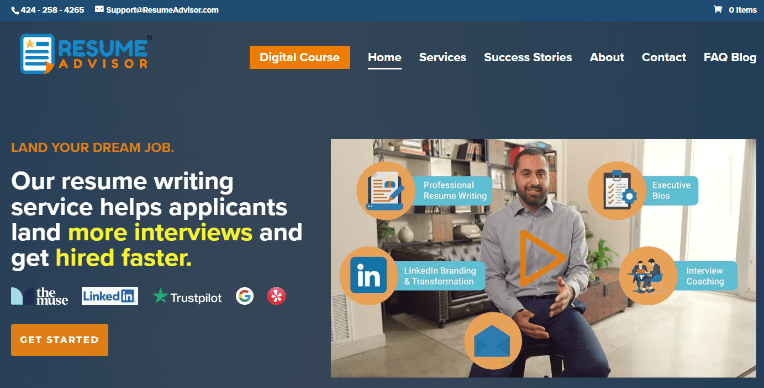Navigate to the About page

pyautogui.click(x=607, y=57)
